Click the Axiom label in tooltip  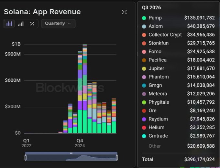click(156, 26)
